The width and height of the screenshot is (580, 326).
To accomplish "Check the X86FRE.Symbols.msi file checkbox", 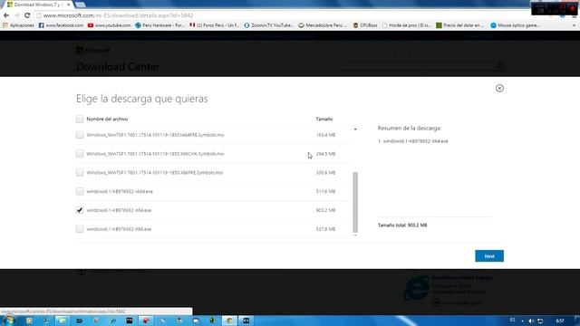I will [x=80, y=173].
